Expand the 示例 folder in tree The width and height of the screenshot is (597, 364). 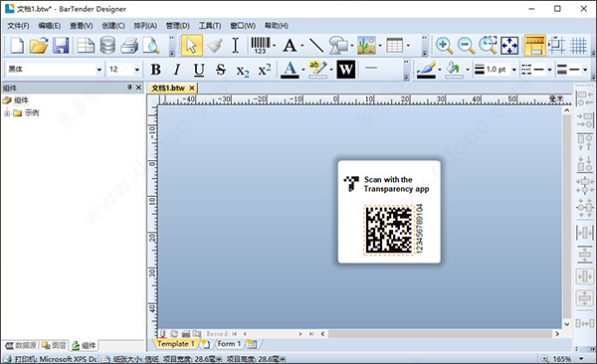click(x=7, y=113)
